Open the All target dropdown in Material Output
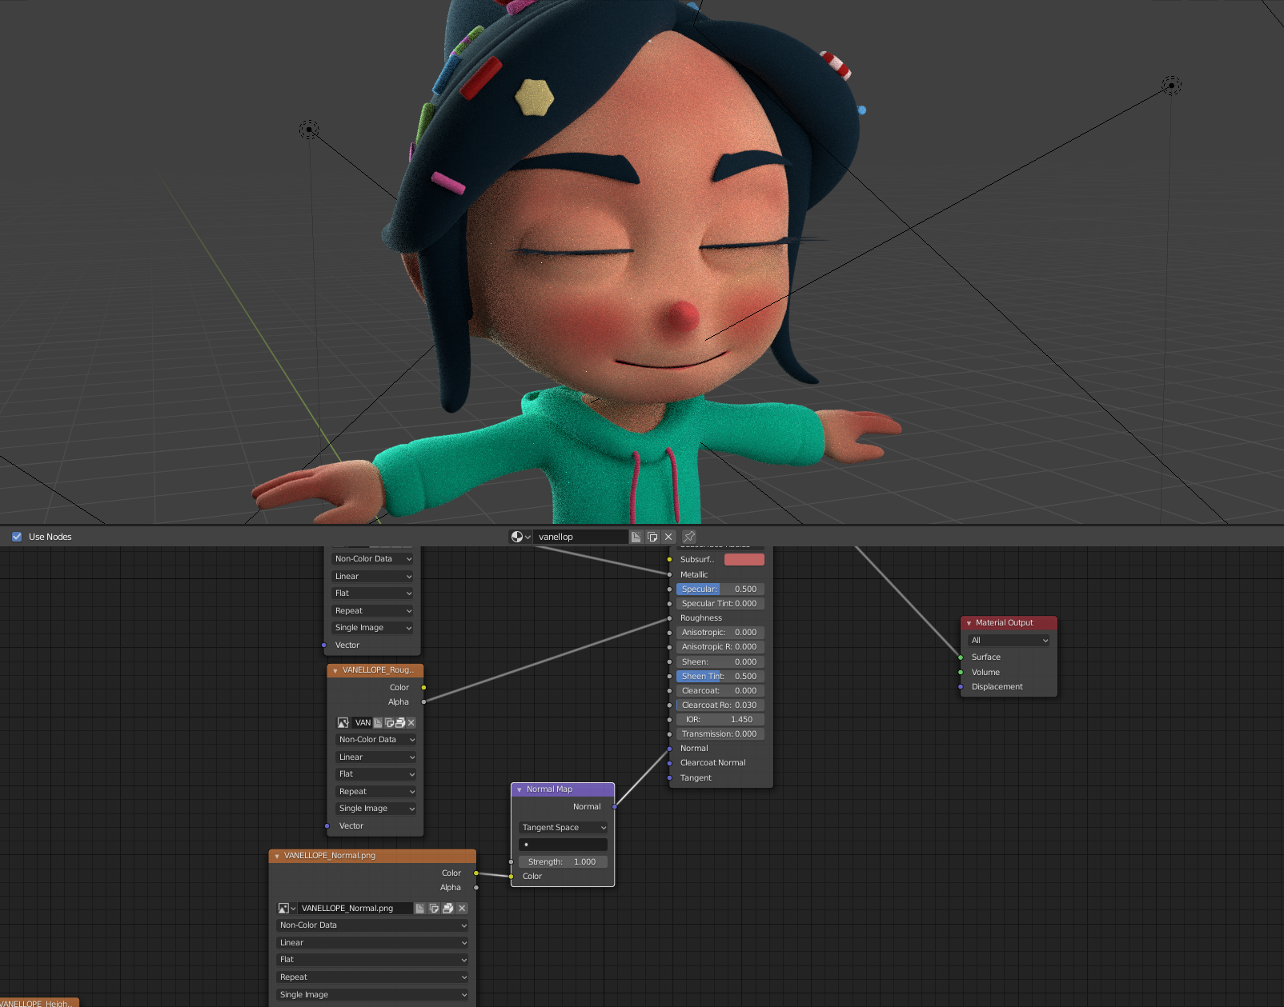The width and height of the screenshot is (1284, 1007). pyautogui.click(x=1009, y=641)
